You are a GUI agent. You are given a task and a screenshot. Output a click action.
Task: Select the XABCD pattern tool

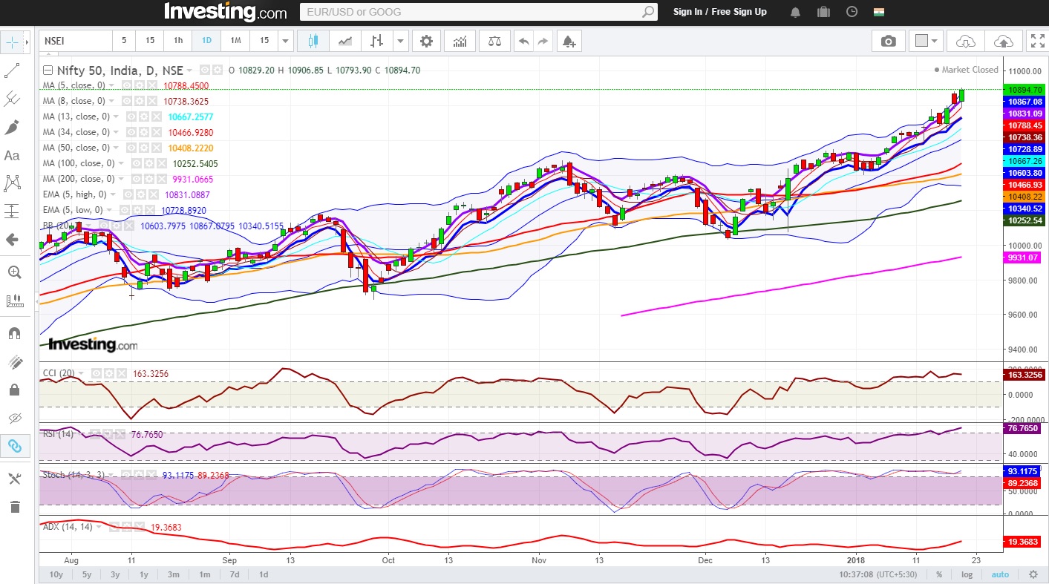(13, 183)
